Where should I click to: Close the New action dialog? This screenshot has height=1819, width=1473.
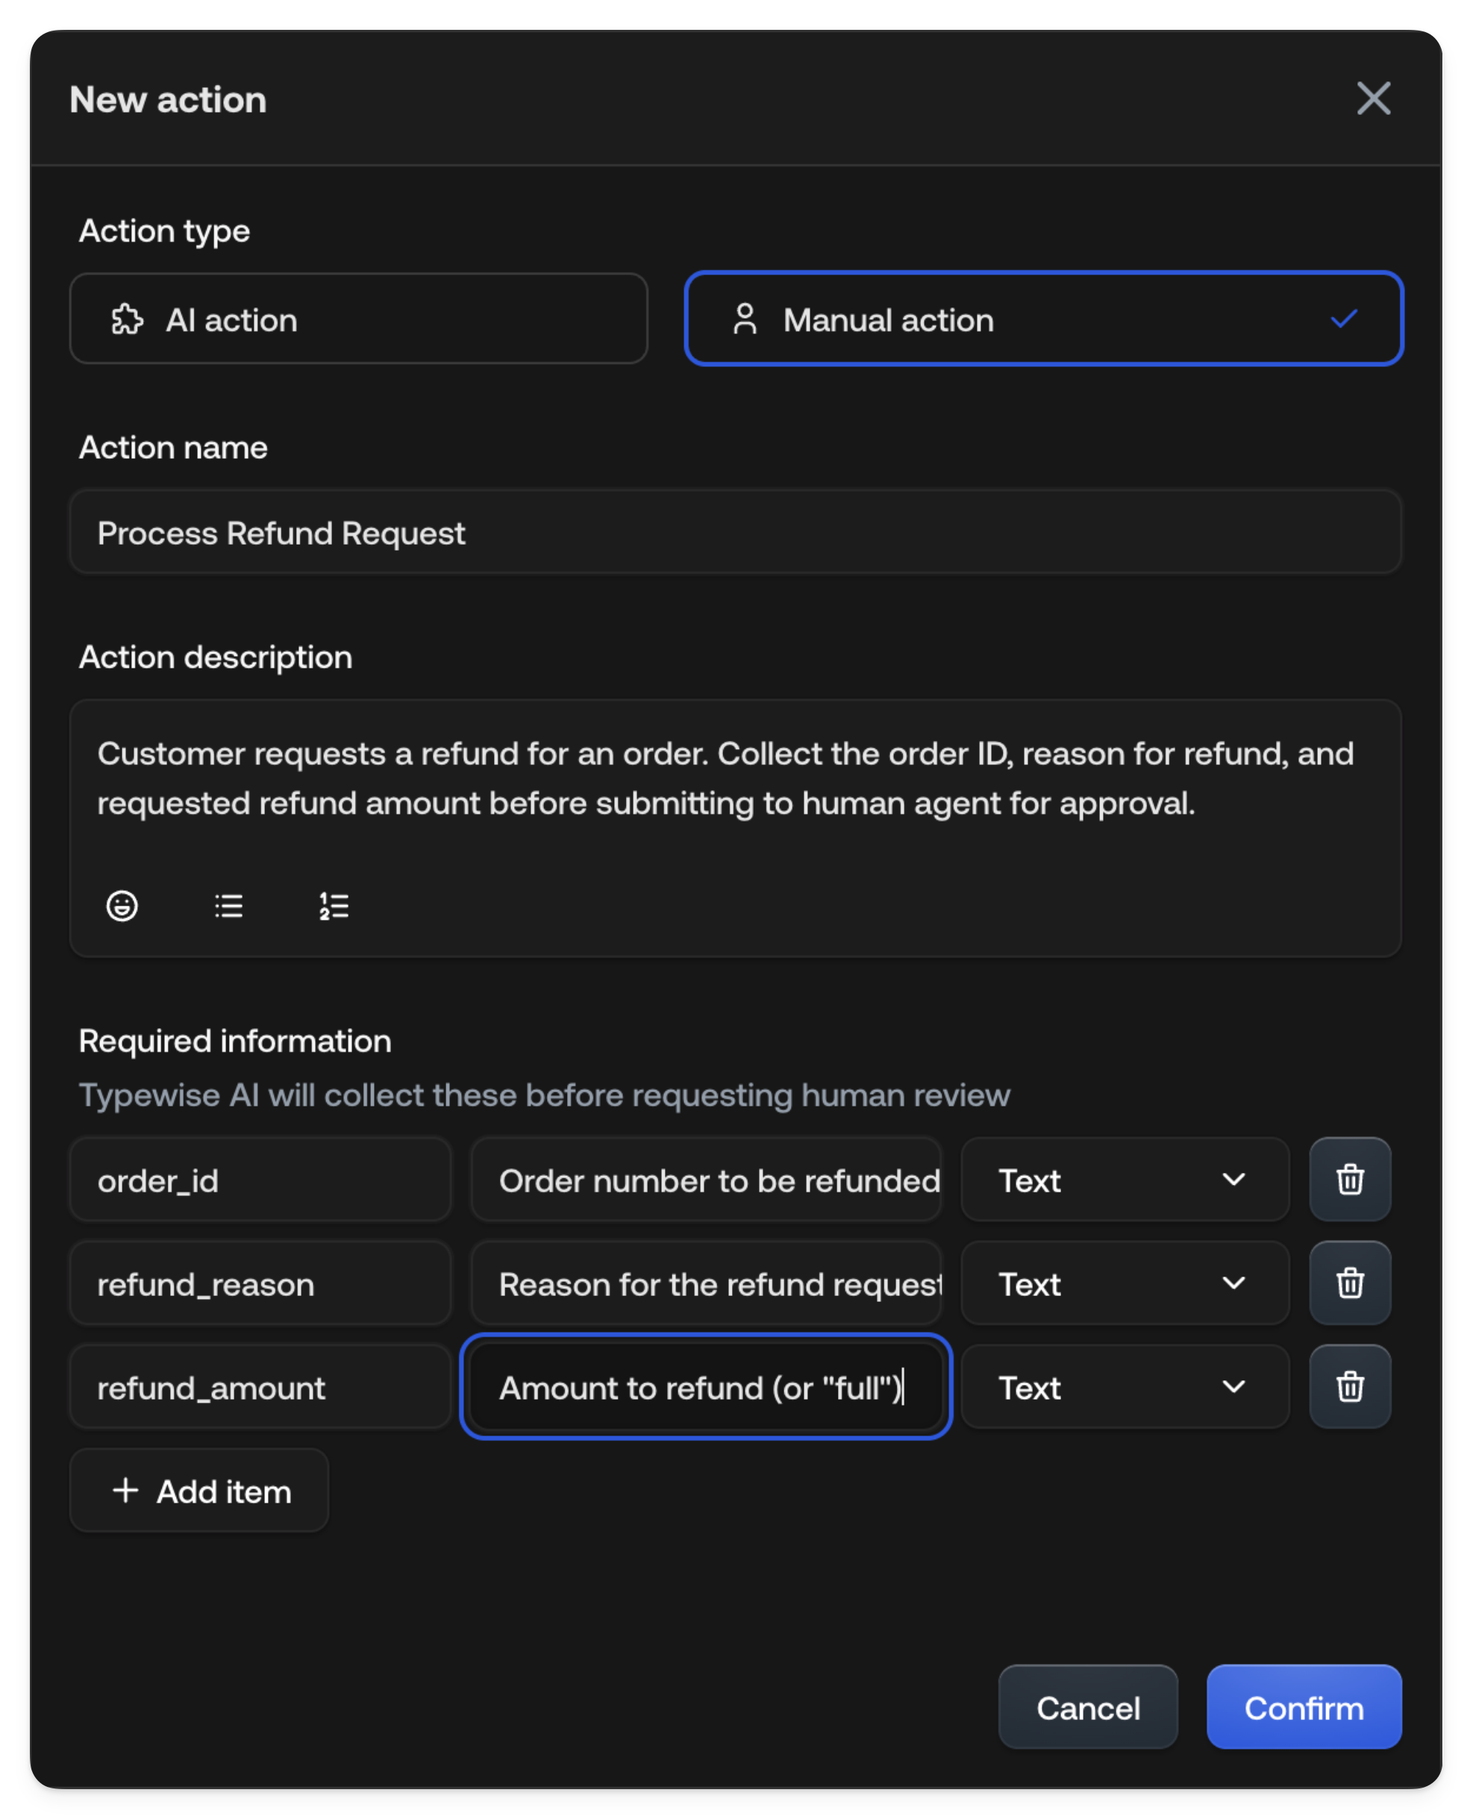point(1374,99)
